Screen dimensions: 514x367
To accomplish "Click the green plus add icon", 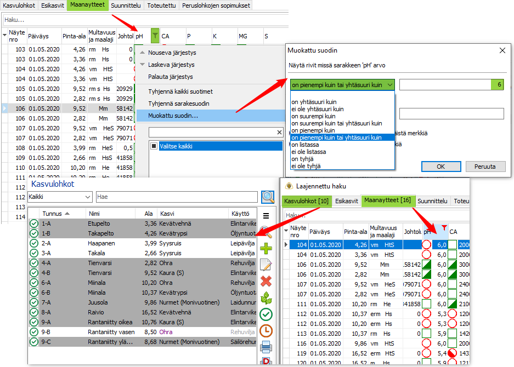I will pyautogui.click(x=266, y=249).
